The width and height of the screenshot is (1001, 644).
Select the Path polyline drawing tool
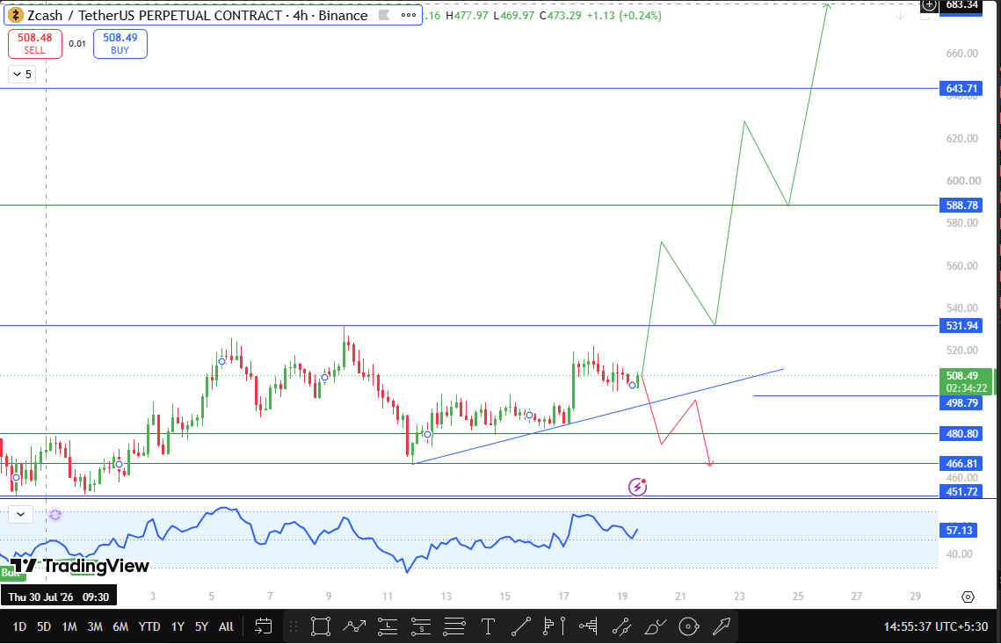pyautogui.click(x=354, y=626)
